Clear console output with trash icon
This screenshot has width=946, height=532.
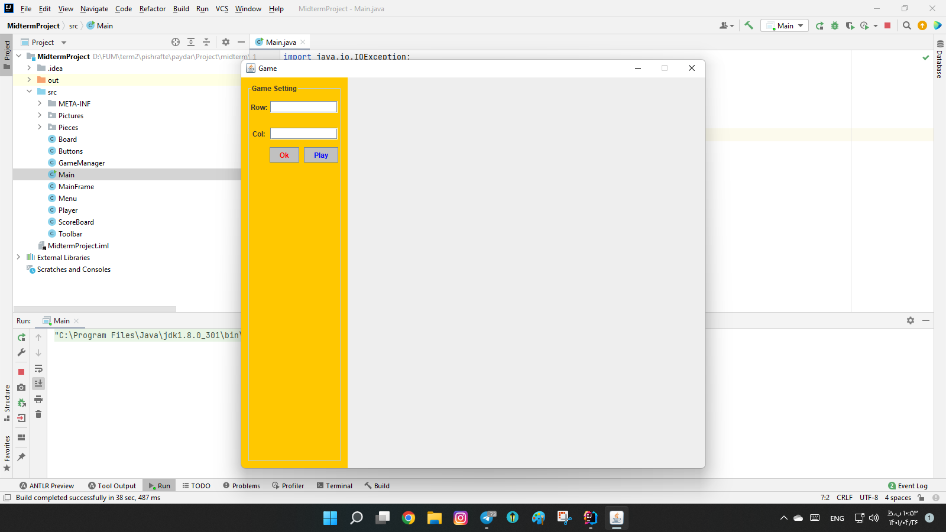pos(38,414)
